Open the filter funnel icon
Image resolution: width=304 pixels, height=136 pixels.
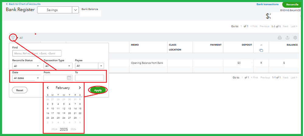coord(13,38)
